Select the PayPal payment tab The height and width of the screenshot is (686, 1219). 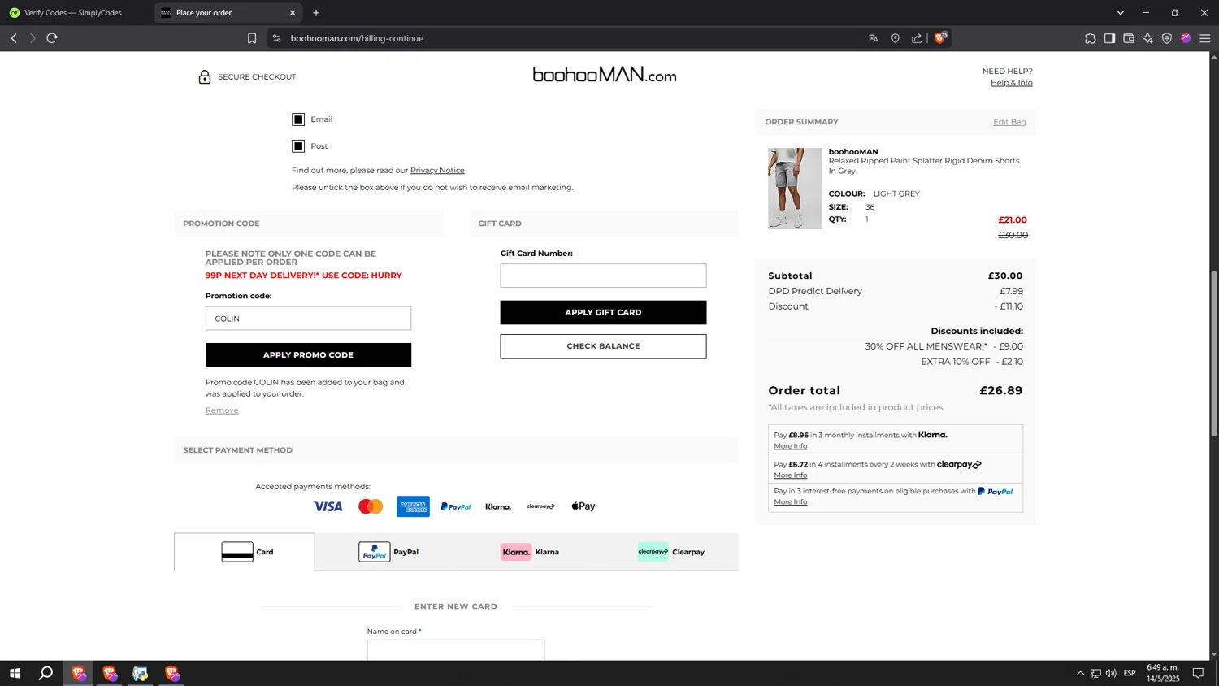(x=388, y=552)
